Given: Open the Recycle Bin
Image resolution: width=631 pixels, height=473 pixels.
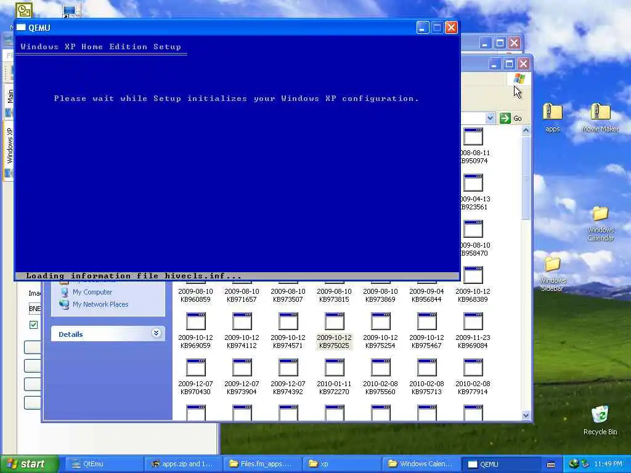Looking at the screenshot, I should tap(600, 420).
